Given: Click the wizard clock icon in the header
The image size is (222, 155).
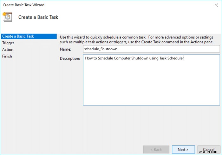Looking at the screenshot, I should 7,17.
